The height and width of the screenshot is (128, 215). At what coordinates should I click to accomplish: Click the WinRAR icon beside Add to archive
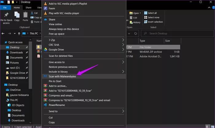(45, 86)
